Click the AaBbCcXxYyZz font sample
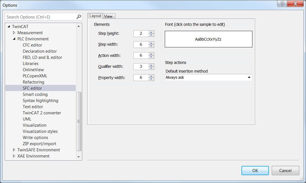Image resolution: width=306 pixels, height=183 pixels. point(208,39)
